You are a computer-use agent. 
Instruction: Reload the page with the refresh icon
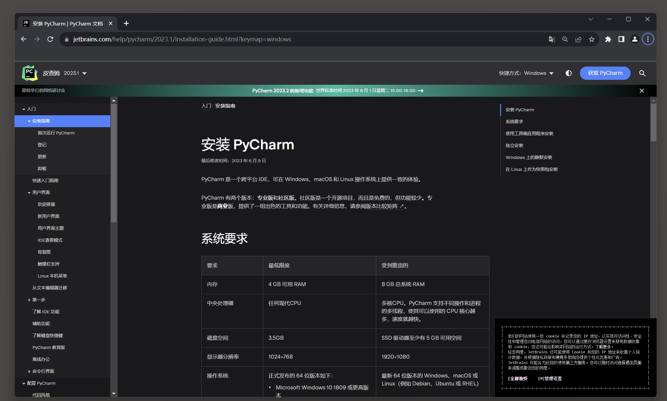tap(50, 39)
